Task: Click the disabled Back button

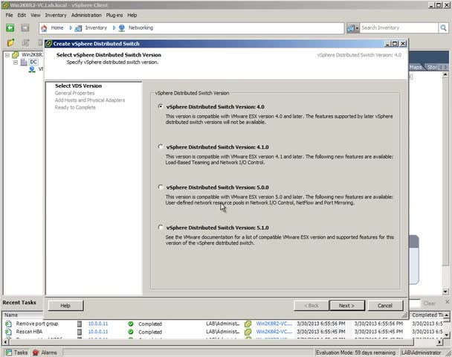Action: coord(311,306)
